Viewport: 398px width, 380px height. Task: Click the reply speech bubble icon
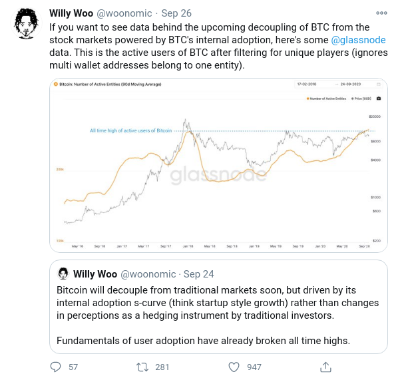(56, 367)
